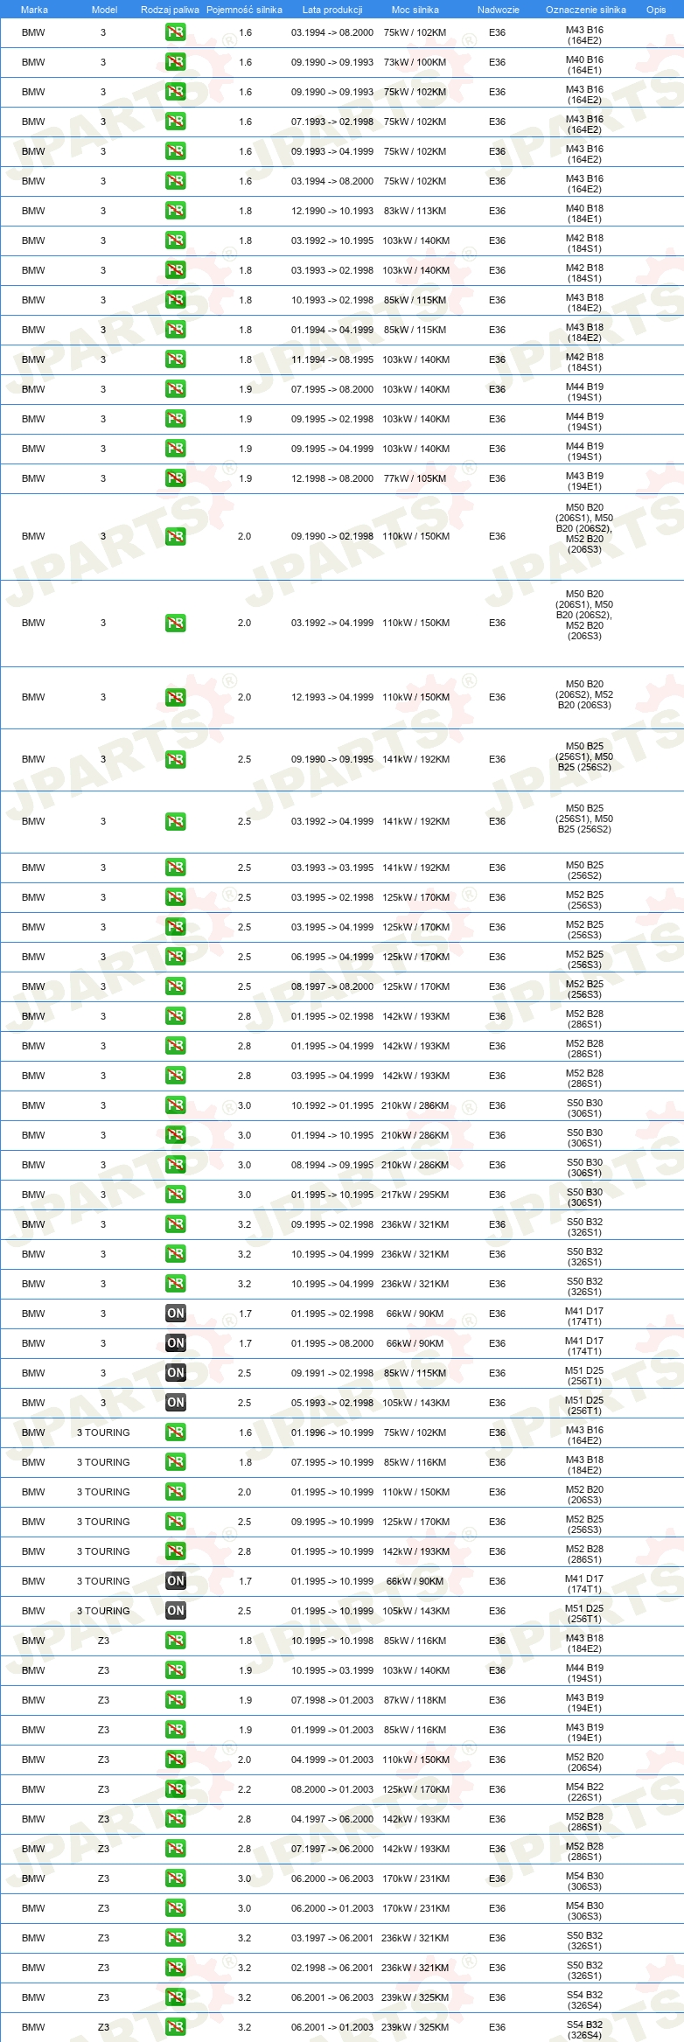Select the ON diesel icon for 3 TOURING 1.7

pos(175,1581)
